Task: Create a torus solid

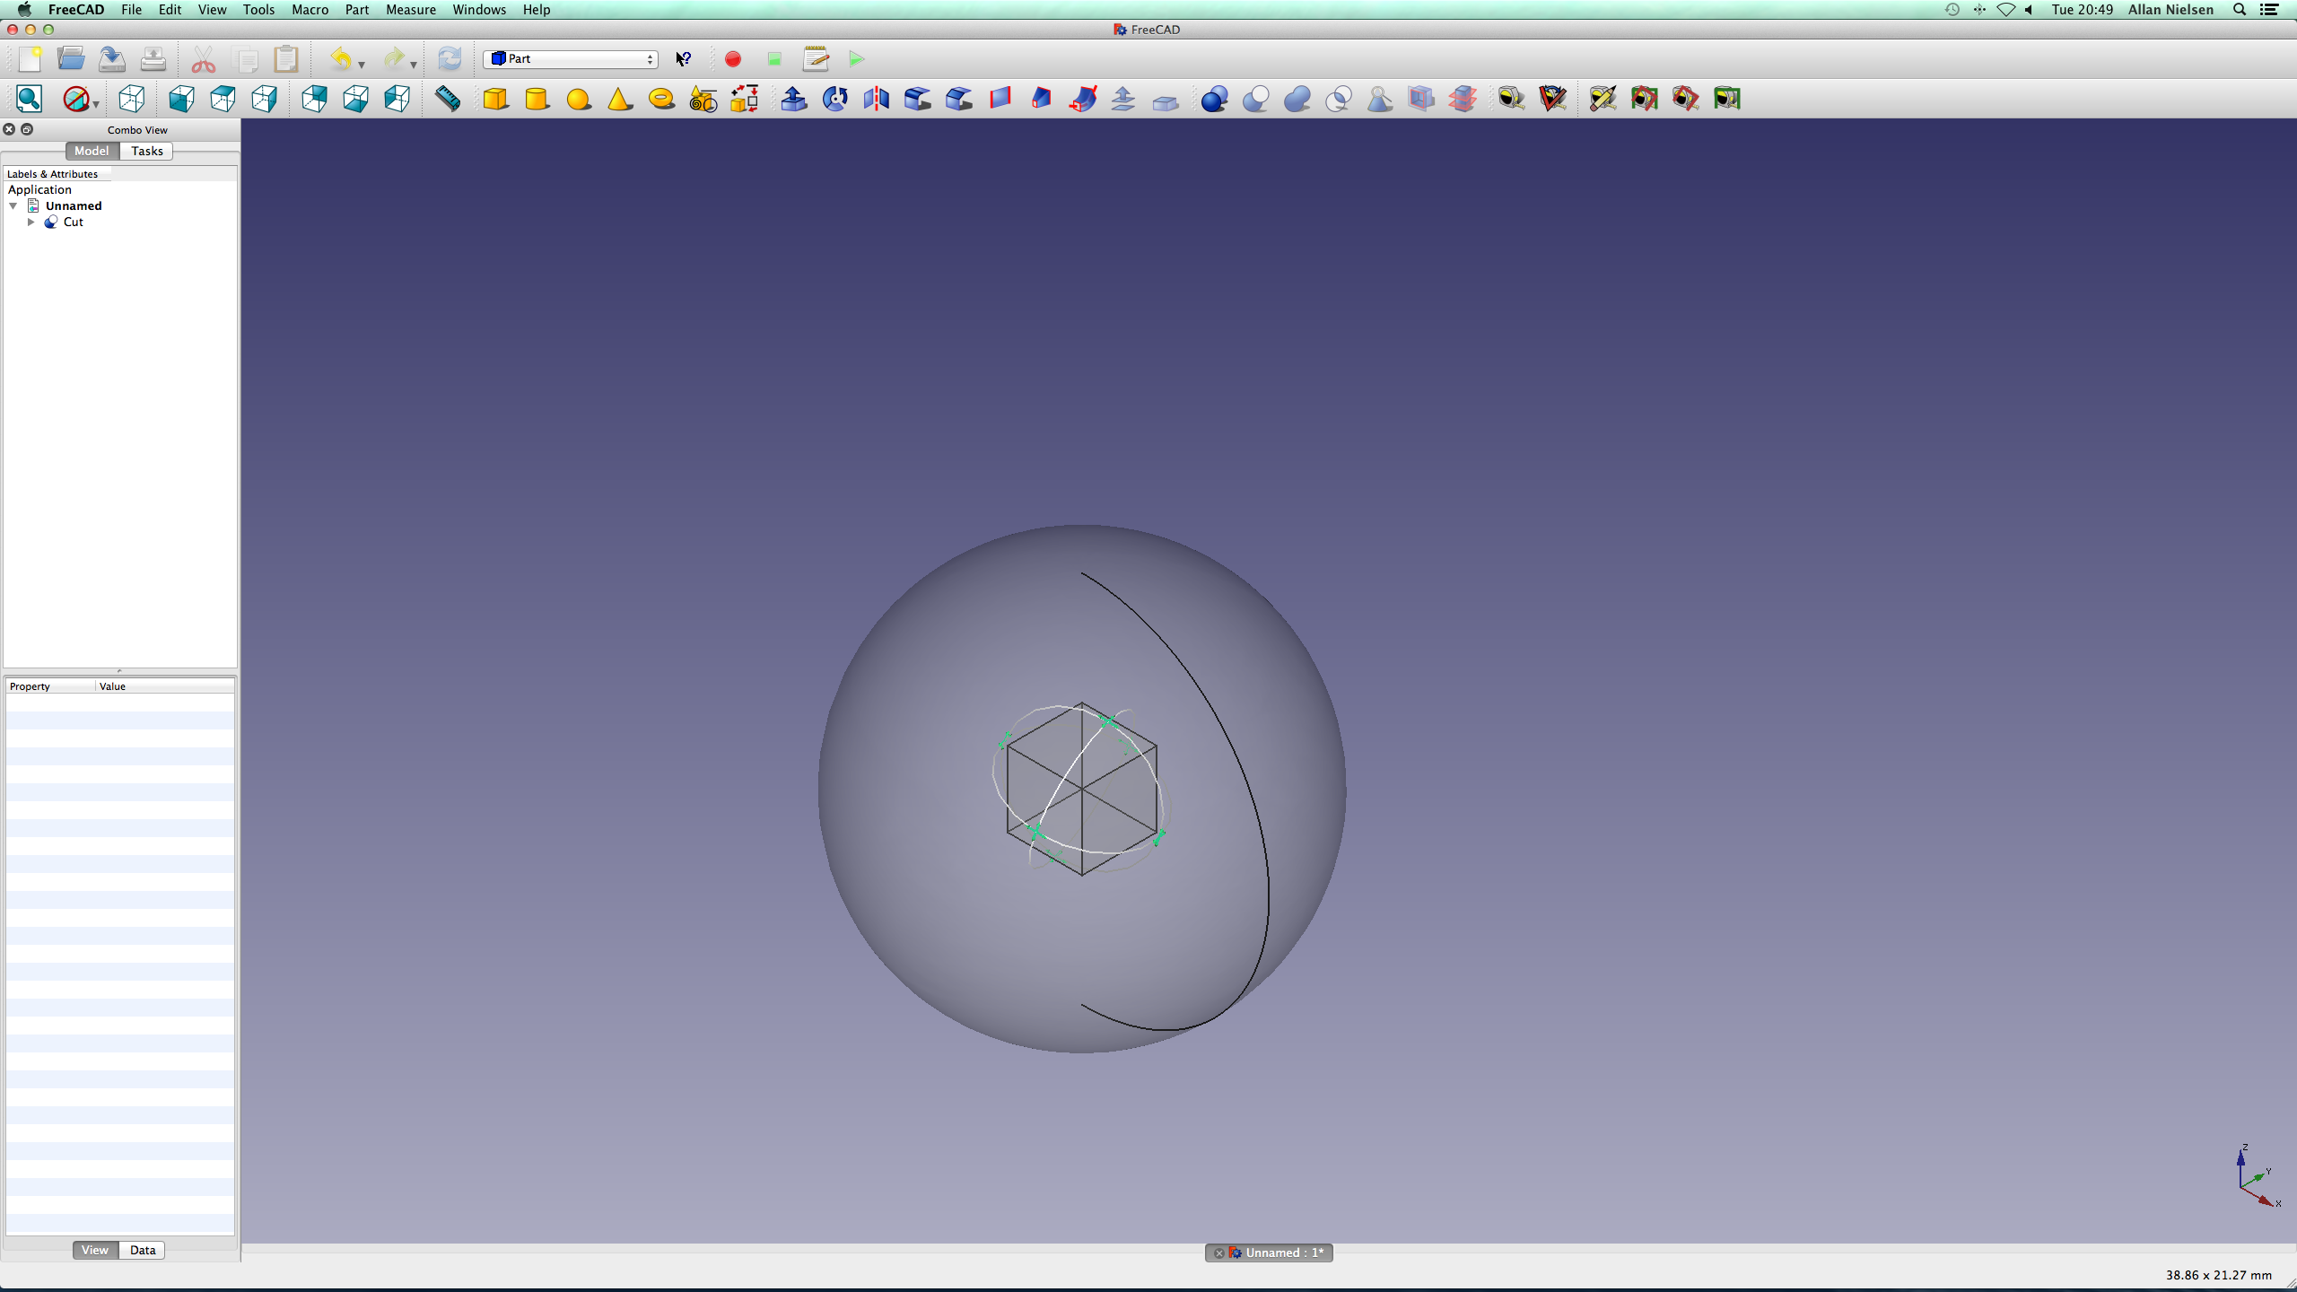Action: pos(661,99)
